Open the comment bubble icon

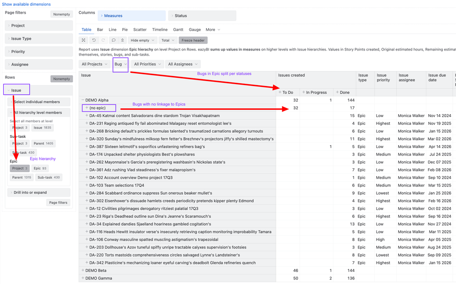pyautogui.click(x=113, y=41)
